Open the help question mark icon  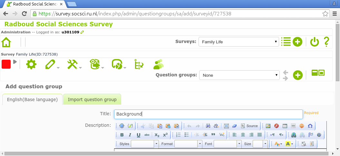326,42
